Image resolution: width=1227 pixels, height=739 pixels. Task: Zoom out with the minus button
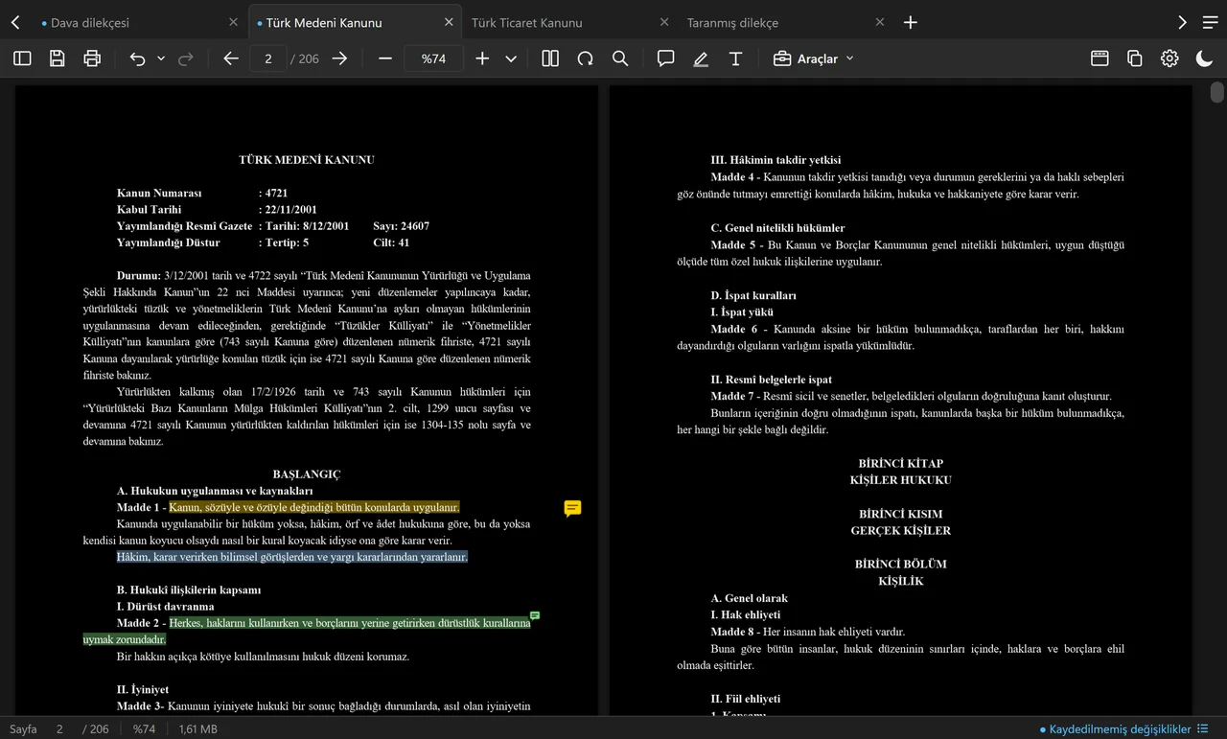(x=385, y=58)
